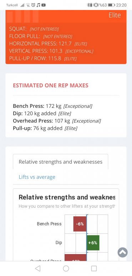
Task: Tap the Android back navigation triangle
Action: click(38, 268)
